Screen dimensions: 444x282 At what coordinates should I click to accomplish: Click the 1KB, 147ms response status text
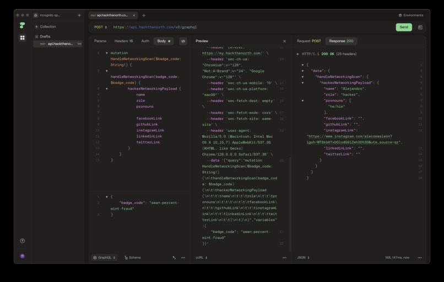pyautogui.click(x=397, y=258)
